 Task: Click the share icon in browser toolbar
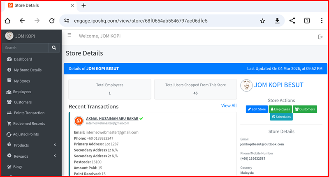(x=292, y=21)
